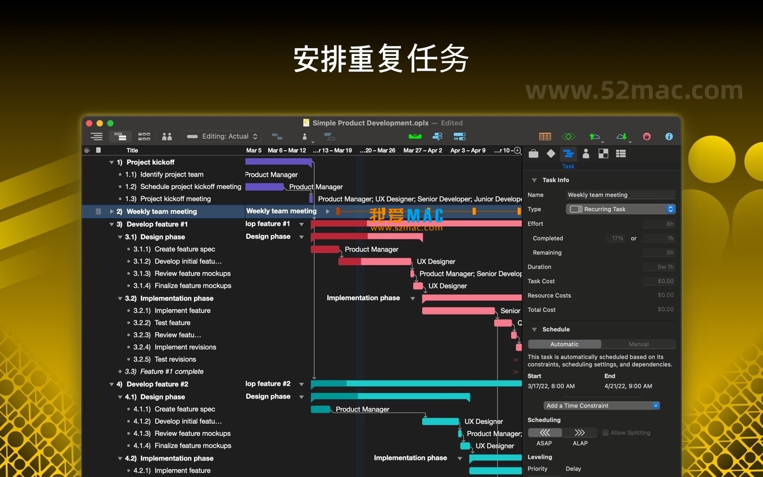The height and width of the screenshot is (477, 763).
Task: Open the Recurring Task type dropdown
Action: coord(620,209)
